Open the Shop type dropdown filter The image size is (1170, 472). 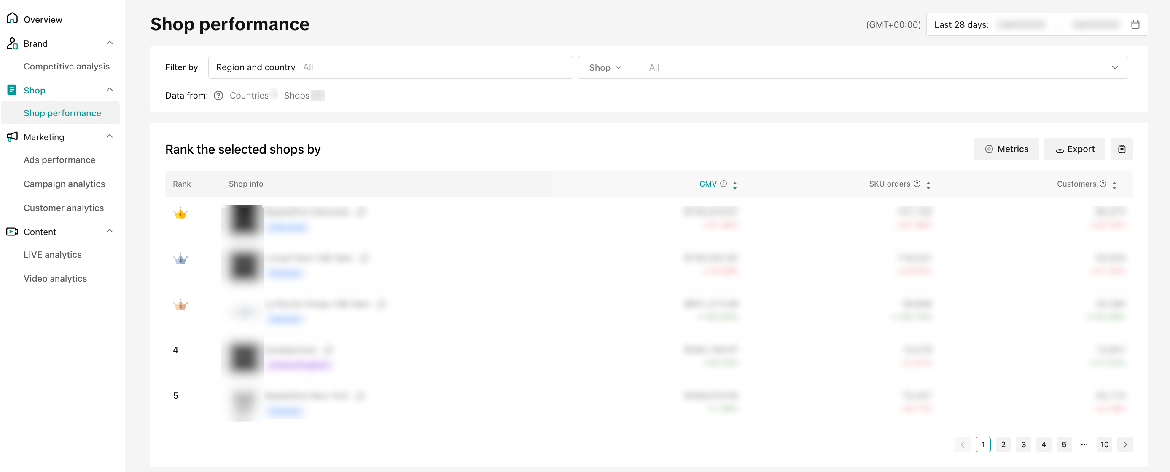coord(605,67)
